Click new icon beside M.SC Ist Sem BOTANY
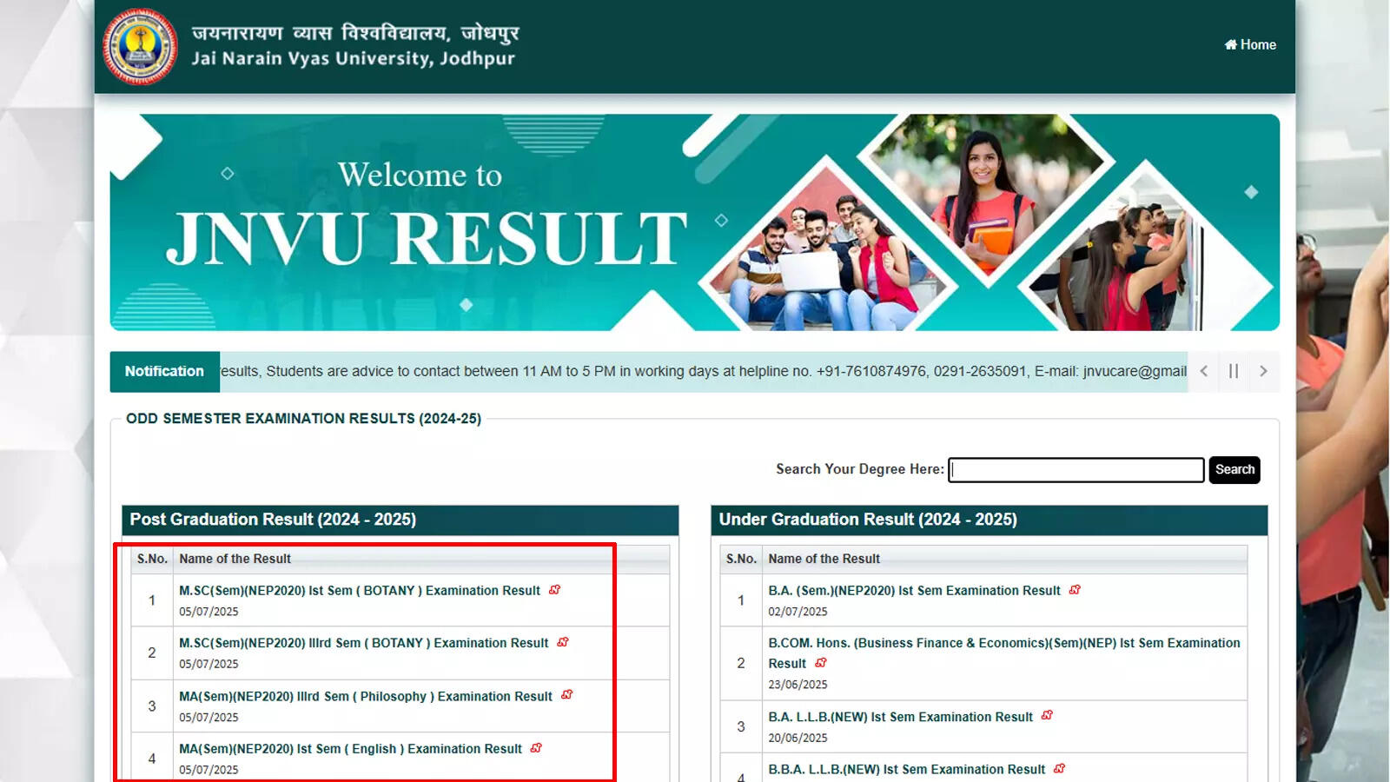Viewport: 1390px width, 782px height. 554,590
